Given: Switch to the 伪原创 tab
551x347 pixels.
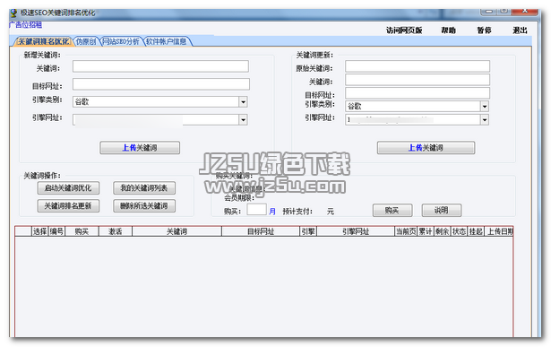Looking at the screenshot, I should [x=86, y=41].
